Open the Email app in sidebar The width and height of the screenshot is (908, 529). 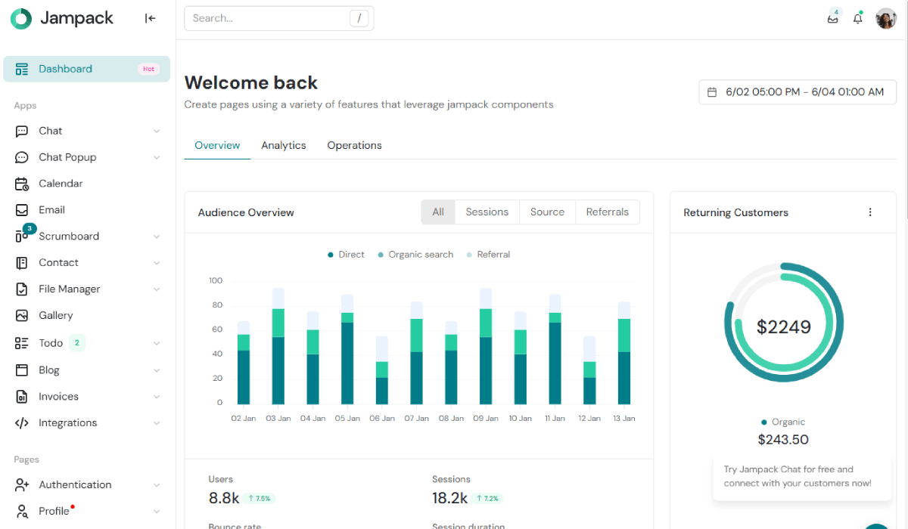[51, 210]
